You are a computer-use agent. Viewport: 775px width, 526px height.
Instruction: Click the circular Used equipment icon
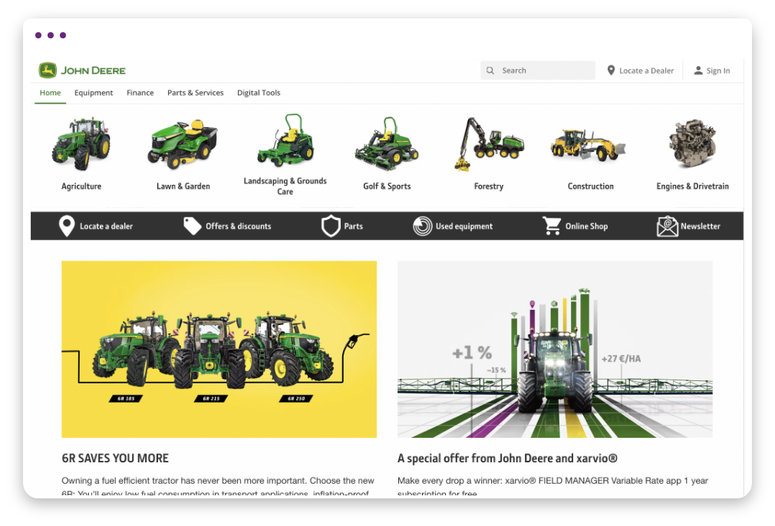point(423,226)
